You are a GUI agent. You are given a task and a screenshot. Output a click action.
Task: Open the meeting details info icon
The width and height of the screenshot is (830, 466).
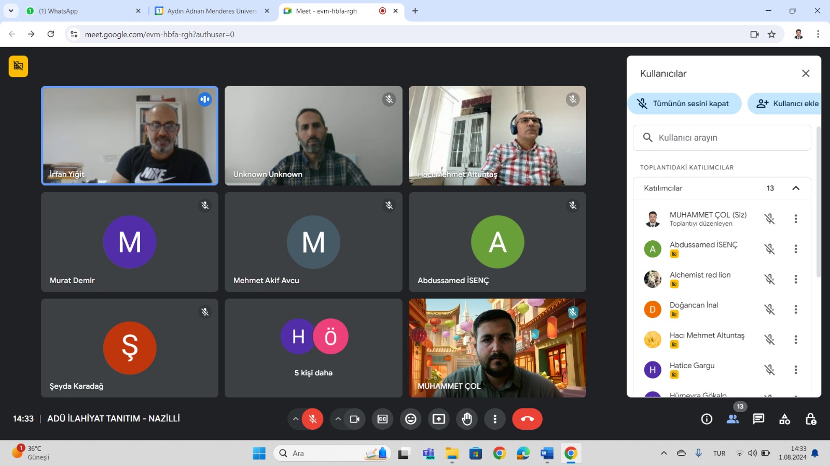707,419
